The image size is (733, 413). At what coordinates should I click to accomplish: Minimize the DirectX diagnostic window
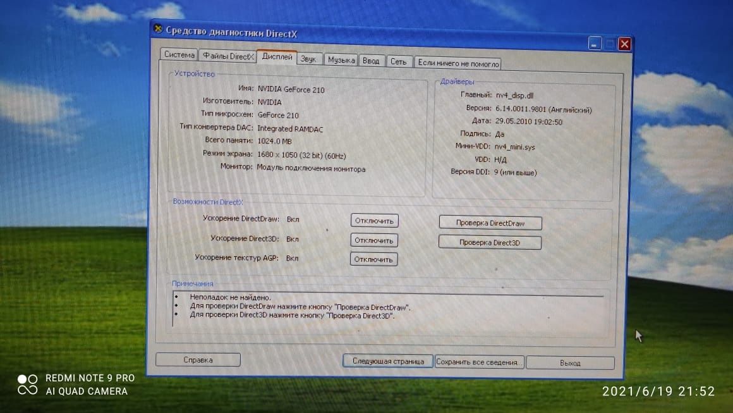tap(594, 44)
